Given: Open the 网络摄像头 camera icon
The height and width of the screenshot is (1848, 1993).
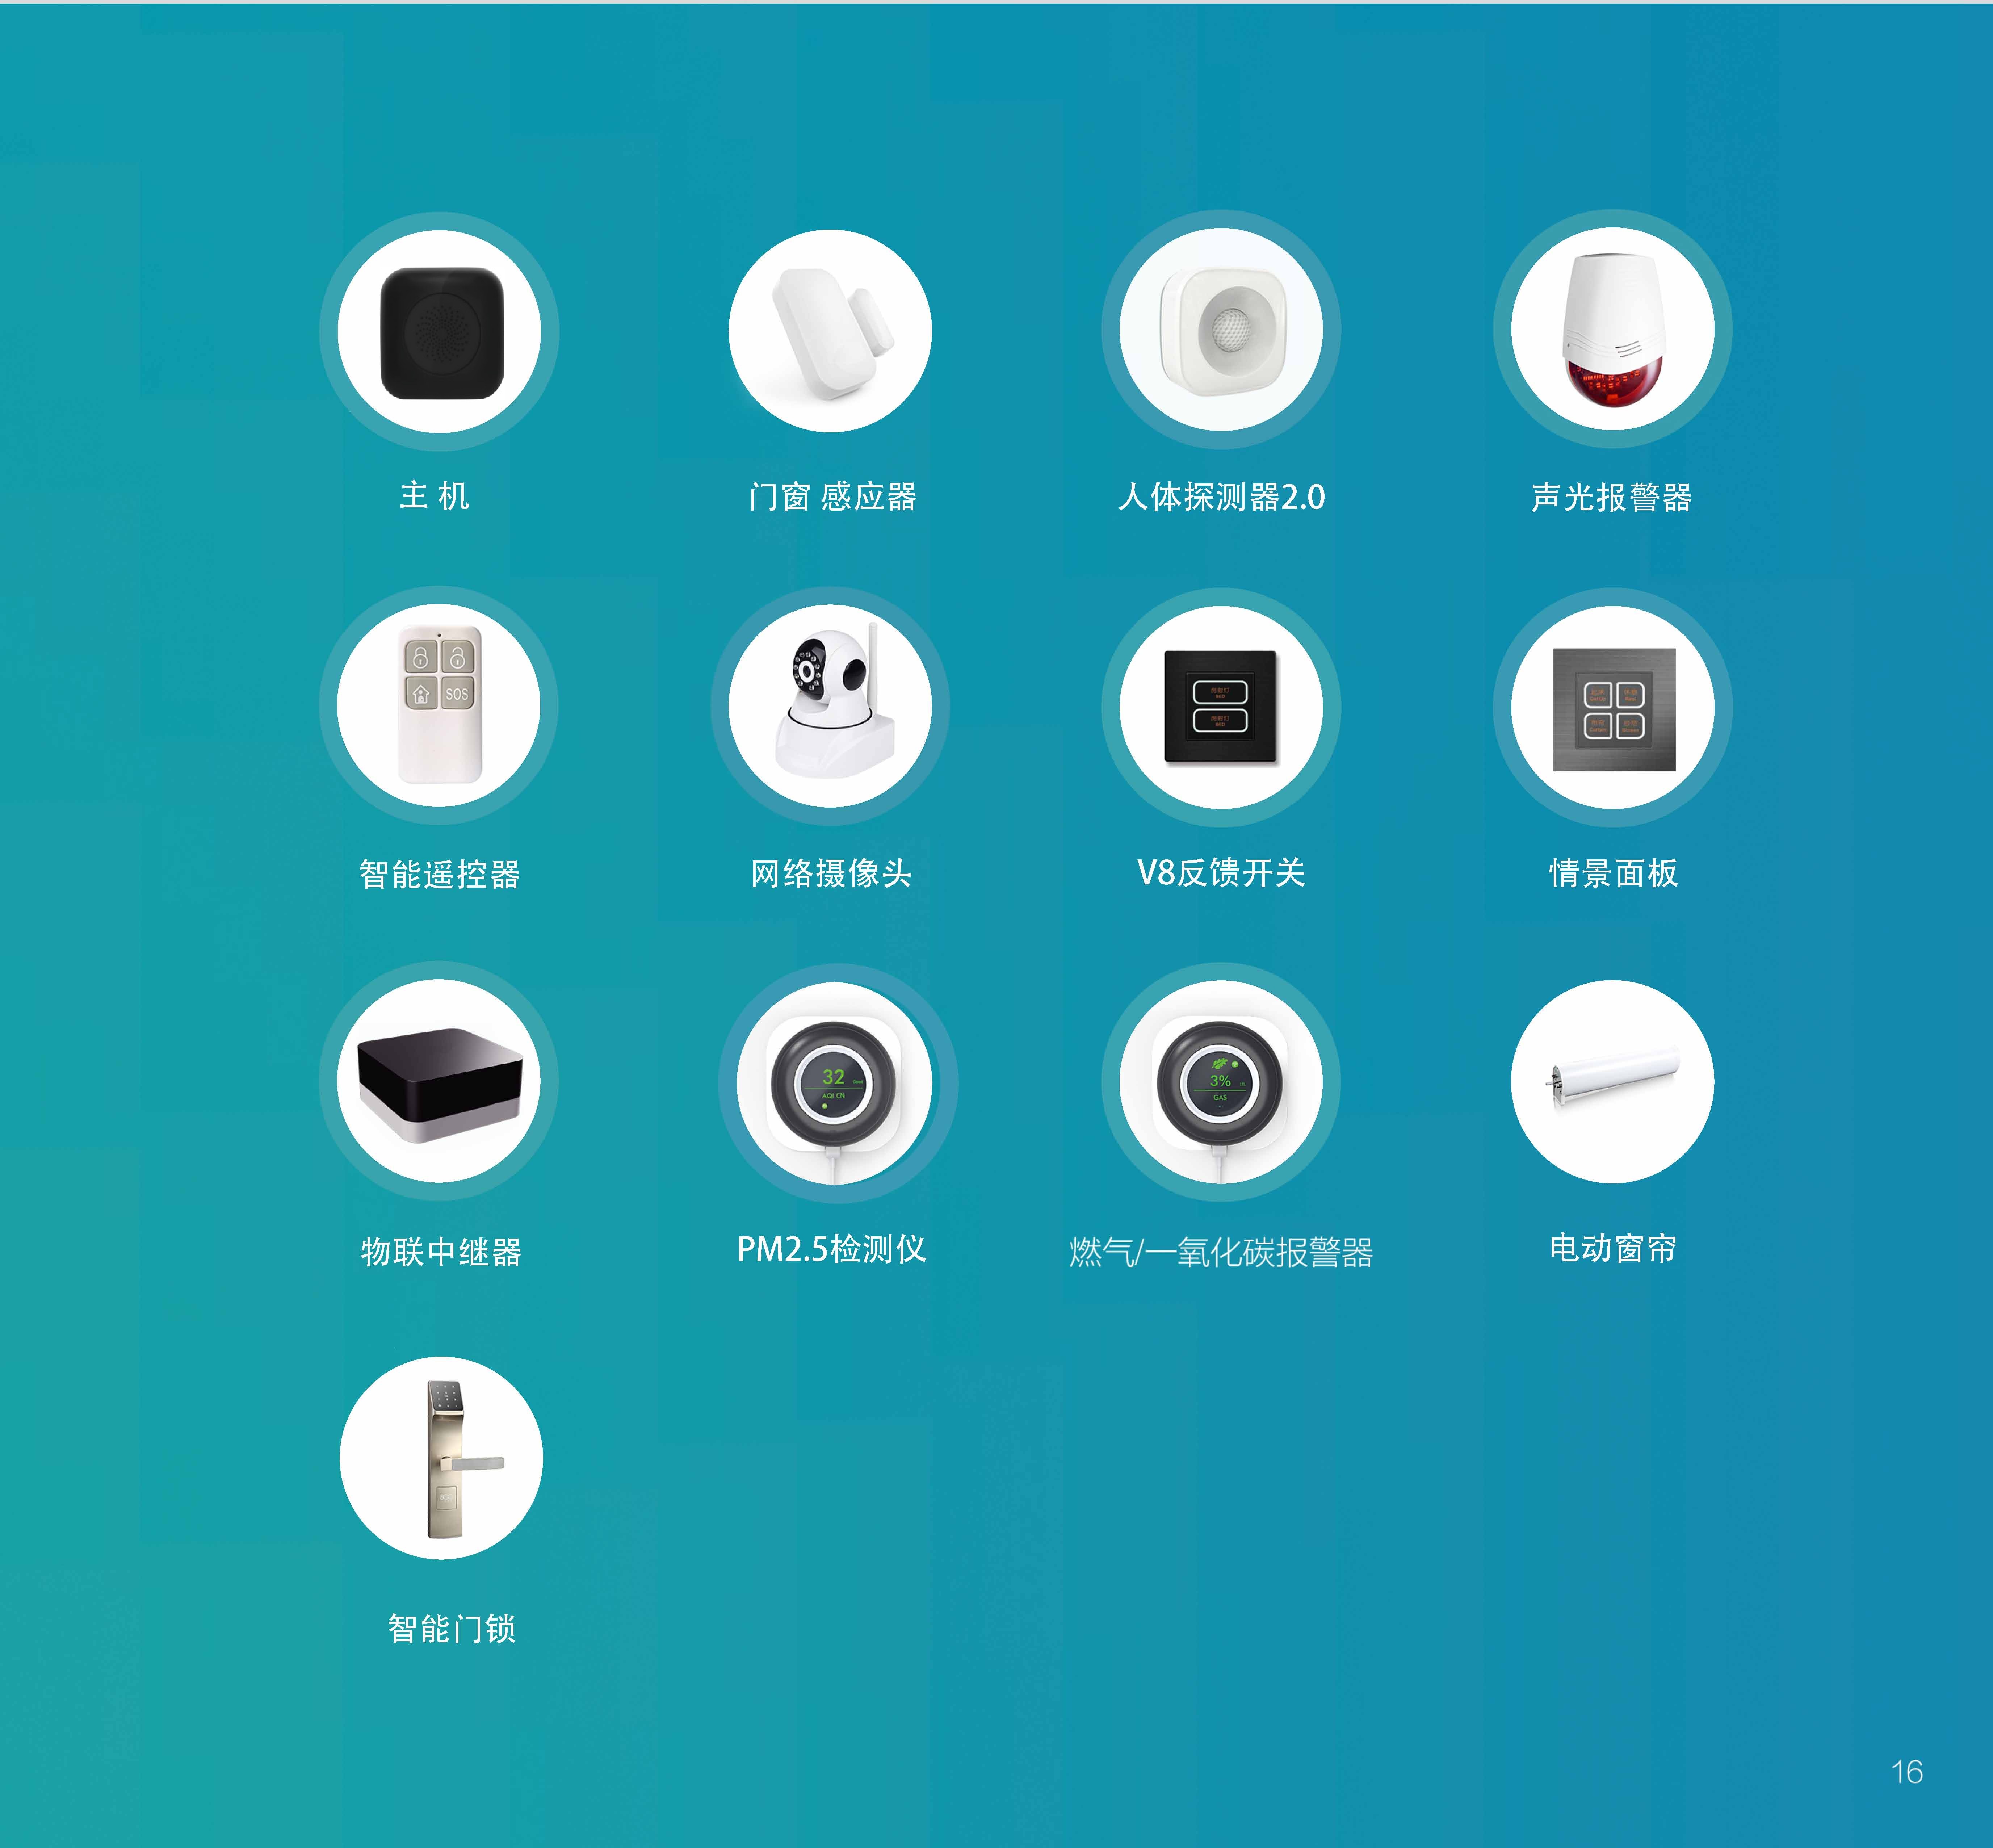Looking at the screenshot, I should [x=830, y=706].
